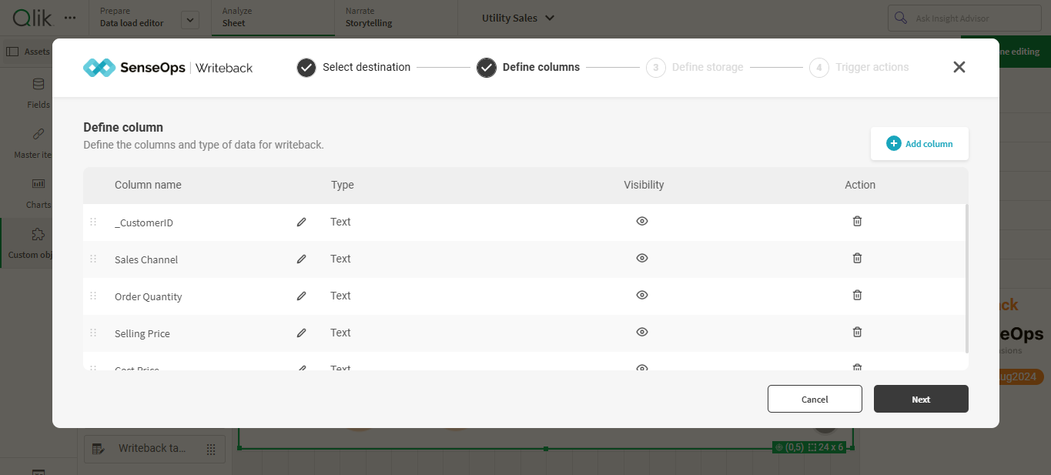1051x475 pixels.
Task: Click the Qlik logo
Action: pos(32,18)
